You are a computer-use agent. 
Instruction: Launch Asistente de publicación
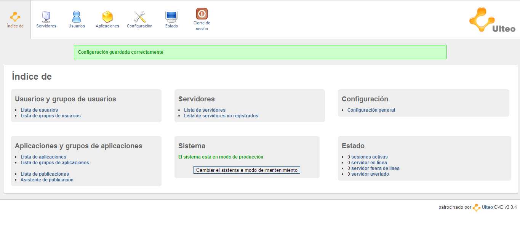(x=47, y=180)
